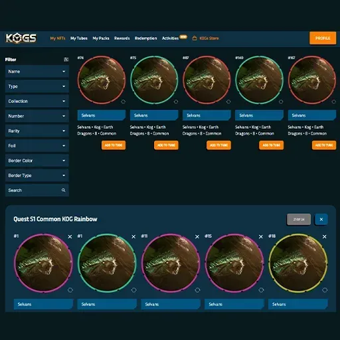The image size is (340, 340).
Task: Select the purple-bordered quest card #11
Action: click(171, 263)
